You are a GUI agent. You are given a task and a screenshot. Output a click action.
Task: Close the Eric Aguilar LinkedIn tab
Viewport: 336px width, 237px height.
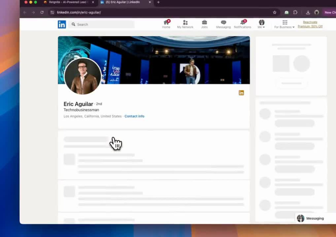(150, 2)
